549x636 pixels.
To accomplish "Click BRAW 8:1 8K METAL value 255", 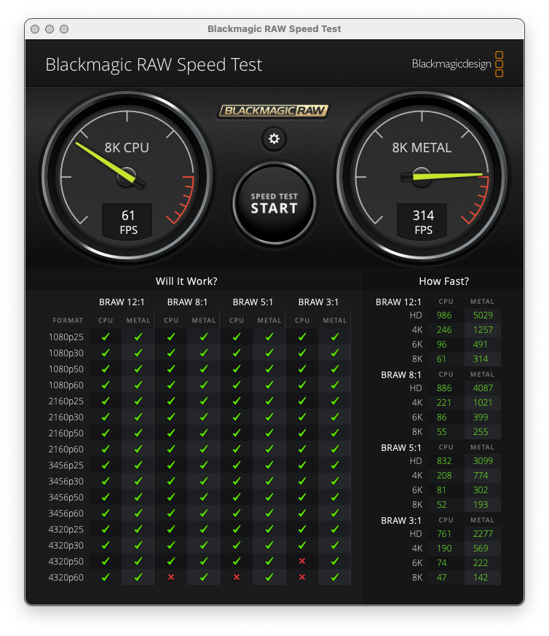I will [x=481, y=432].
